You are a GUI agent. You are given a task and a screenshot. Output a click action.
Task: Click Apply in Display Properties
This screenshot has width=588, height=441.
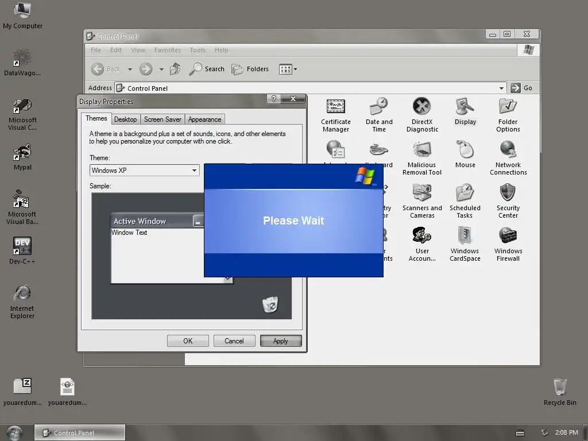(281, 341)
